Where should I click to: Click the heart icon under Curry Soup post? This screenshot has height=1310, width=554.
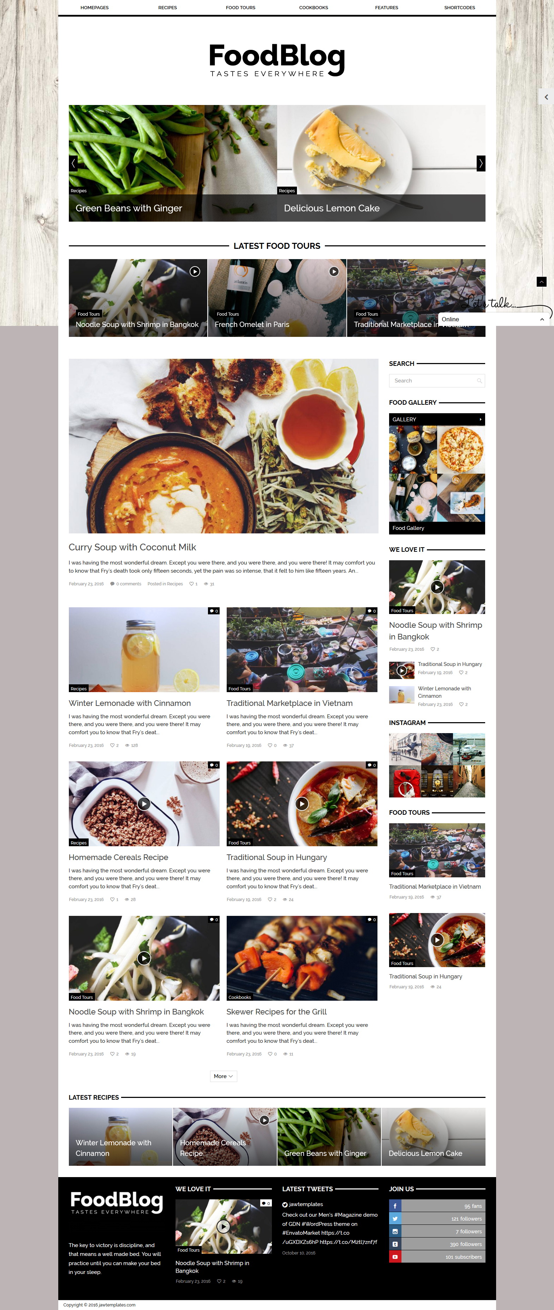191,584
